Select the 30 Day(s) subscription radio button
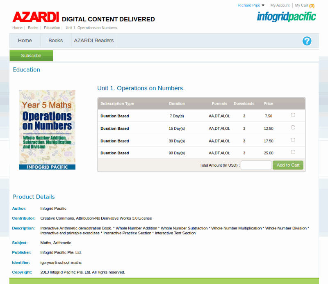 click(293, 140)
